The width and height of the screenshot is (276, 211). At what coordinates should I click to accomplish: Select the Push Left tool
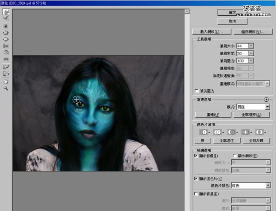point(6,46)
